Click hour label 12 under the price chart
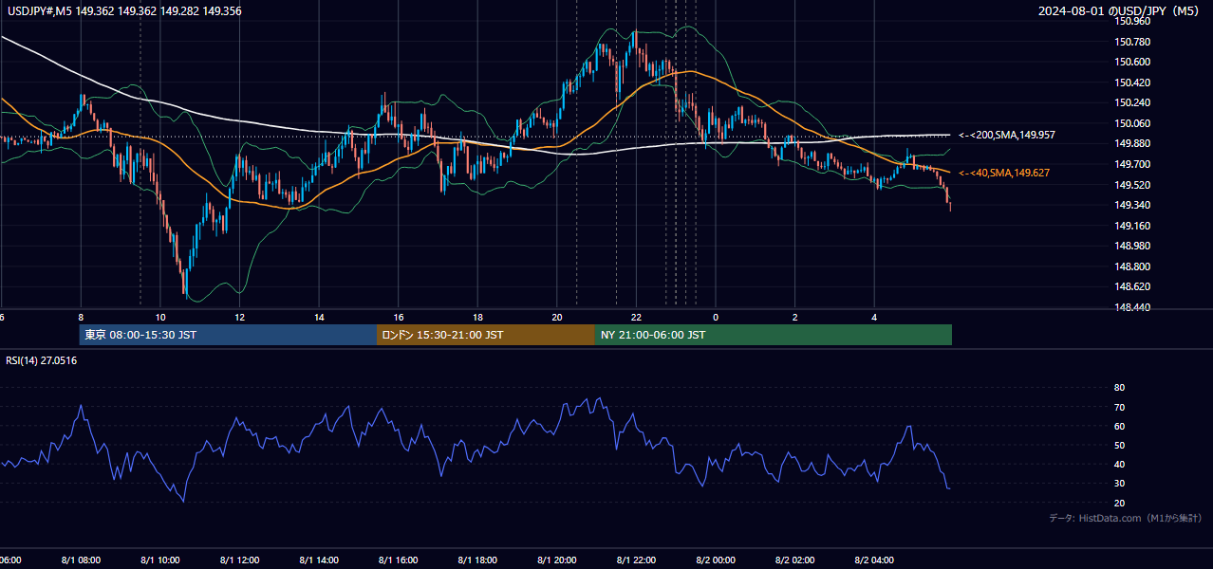 [240, 317]
